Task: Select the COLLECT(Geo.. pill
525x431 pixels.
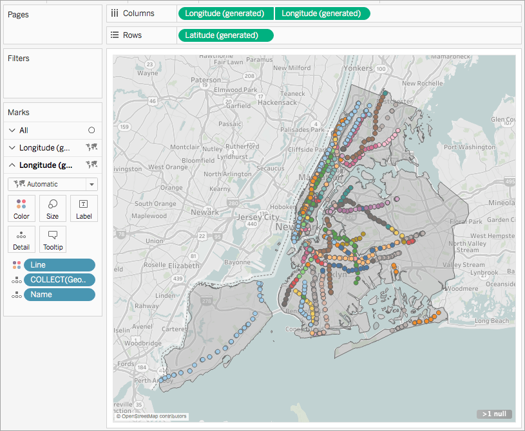Action: pos(59,279)
